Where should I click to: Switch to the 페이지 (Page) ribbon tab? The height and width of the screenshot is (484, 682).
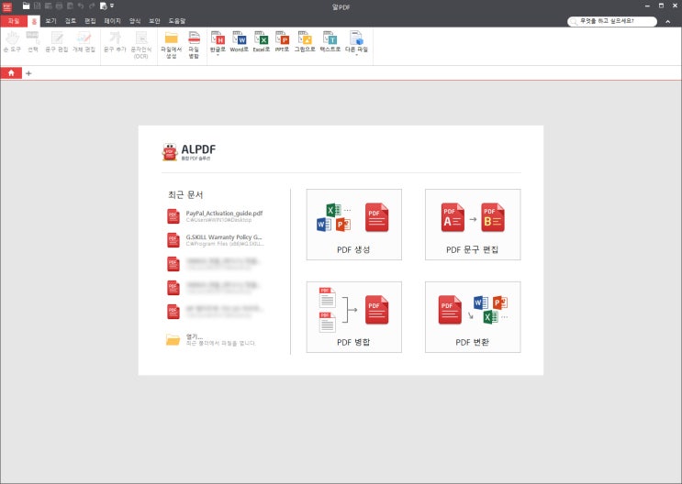[x=112, y=21]
